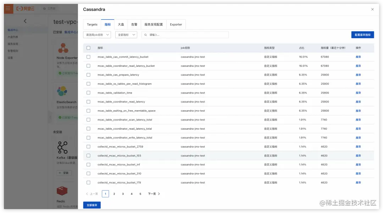The height and width of the screenshot is (213, 383).
Task: Click the Node Exporter icon
Action: 63,48
